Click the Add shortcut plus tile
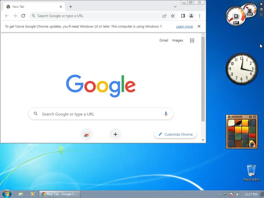The width and height of the screenshot is (264, 198). coord(115,134)
